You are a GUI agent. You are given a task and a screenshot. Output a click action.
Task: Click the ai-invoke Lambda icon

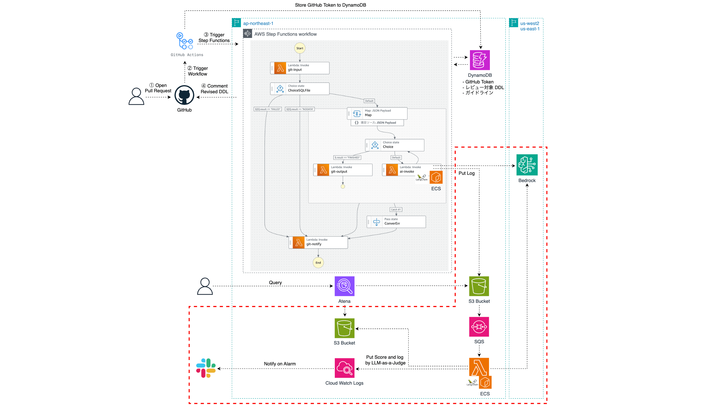tap(392, 170)
